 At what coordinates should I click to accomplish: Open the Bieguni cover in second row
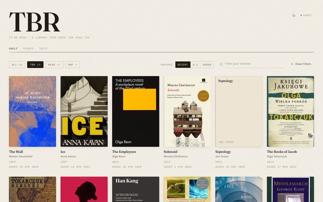pos(32,189)
